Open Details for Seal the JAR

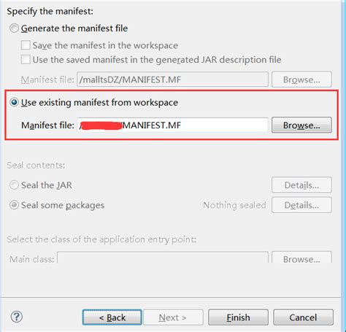[301, 185]
